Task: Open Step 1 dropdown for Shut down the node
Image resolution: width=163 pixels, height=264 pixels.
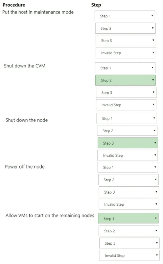Action: pos(127,119)
